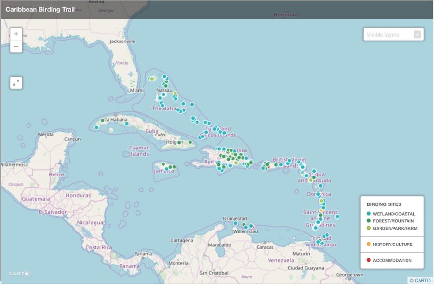Click the Garden/Park/Farm legend dot

(369, 228)
